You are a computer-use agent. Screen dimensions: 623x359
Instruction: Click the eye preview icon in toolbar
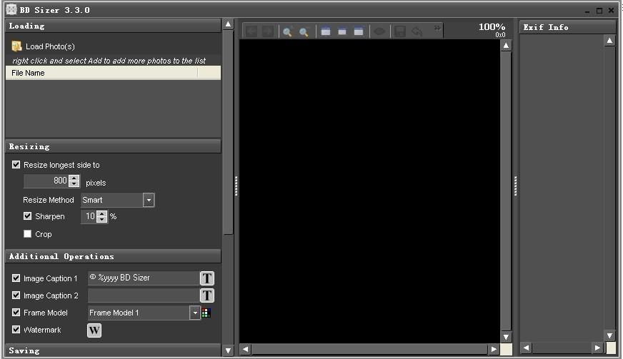coord(379,31)
